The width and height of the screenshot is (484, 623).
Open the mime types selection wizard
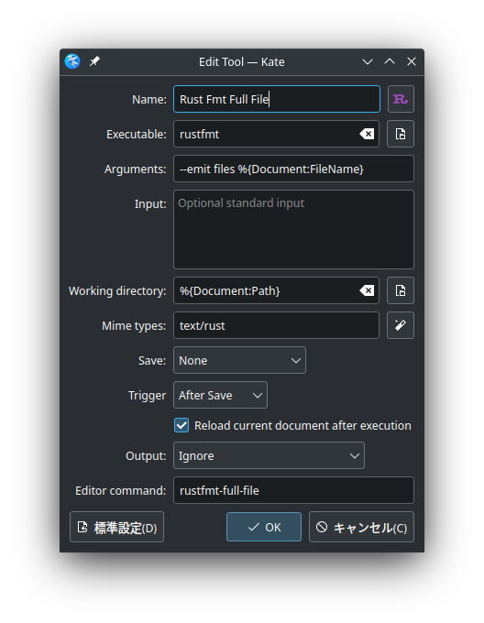click(401, 325)
